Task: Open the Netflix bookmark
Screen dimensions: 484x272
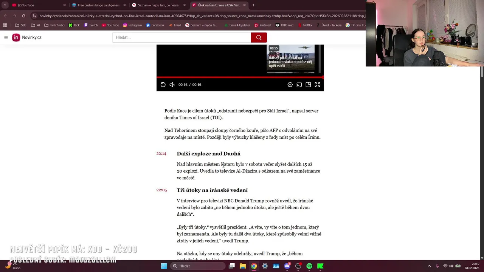Action: point(305,25)
